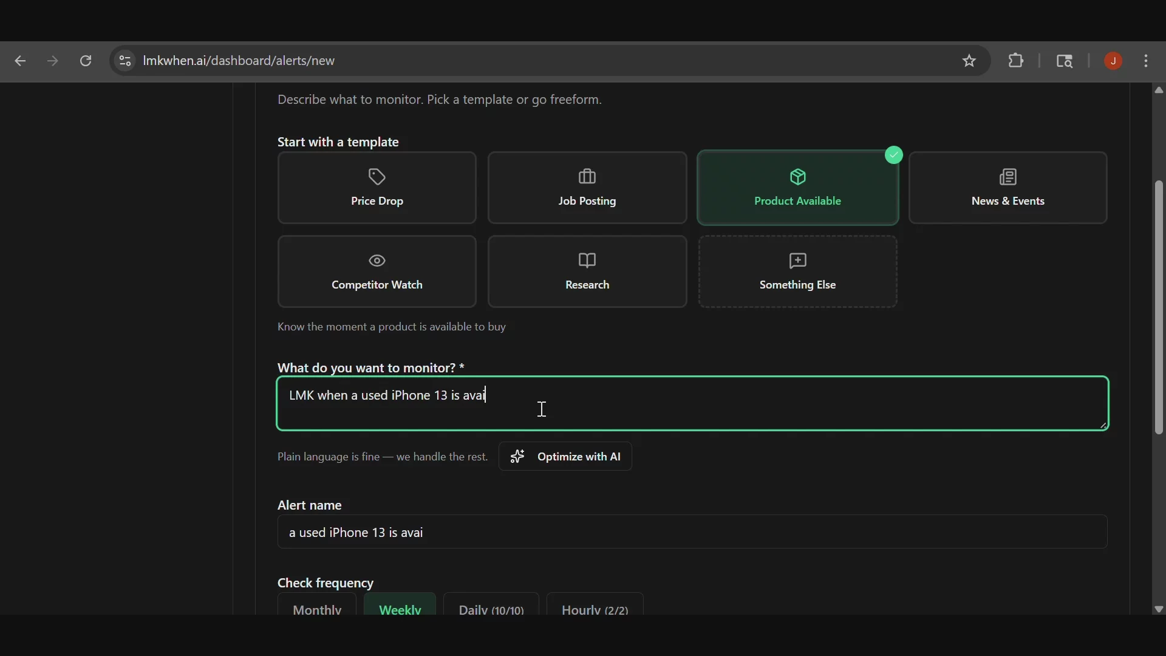Click scroll-down arrow at scrollbar bottom

[1159, 609]
